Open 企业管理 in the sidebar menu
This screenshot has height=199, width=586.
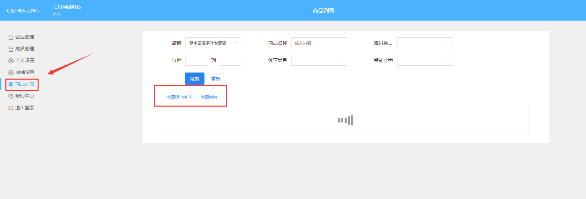(x=25, y=37)
